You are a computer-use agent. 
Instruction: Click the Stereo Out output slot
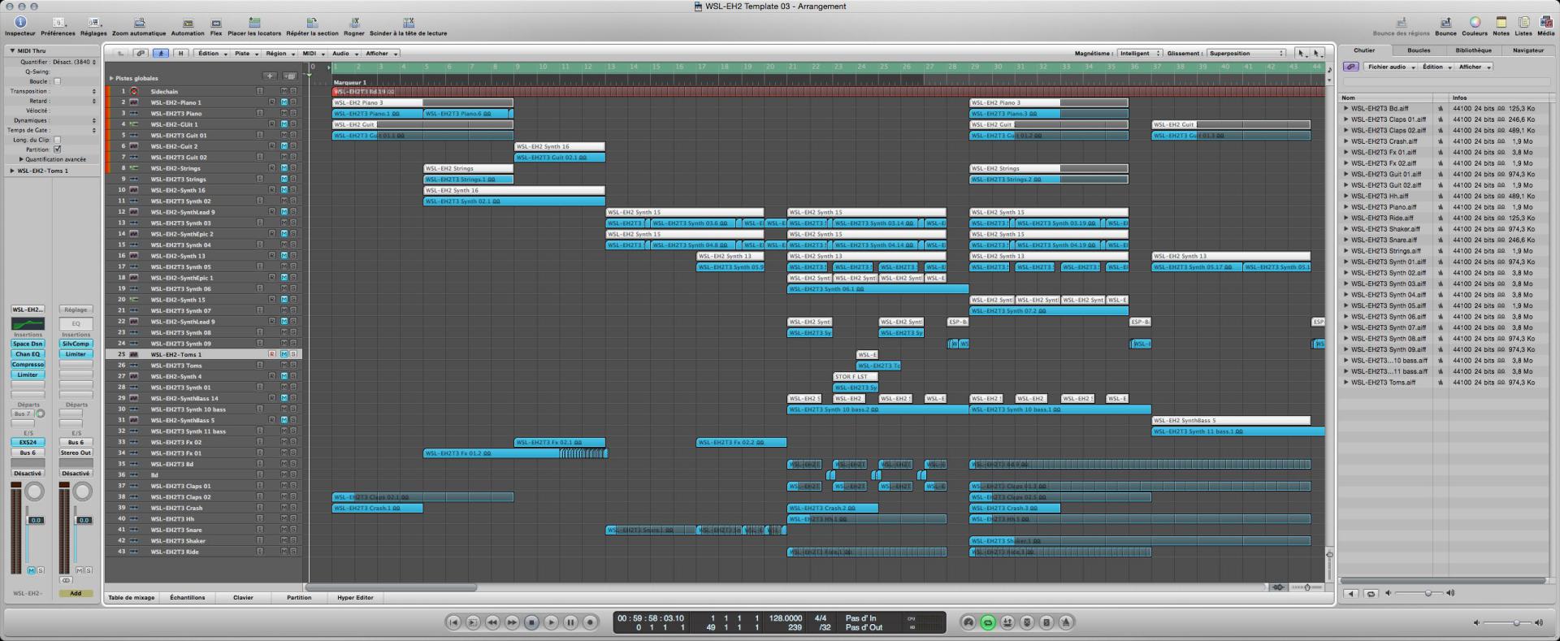point(76,453)
